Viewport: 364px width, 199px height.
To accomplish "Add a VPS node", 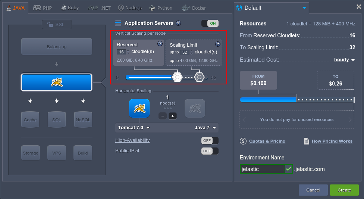I will [x=57, y=153].
